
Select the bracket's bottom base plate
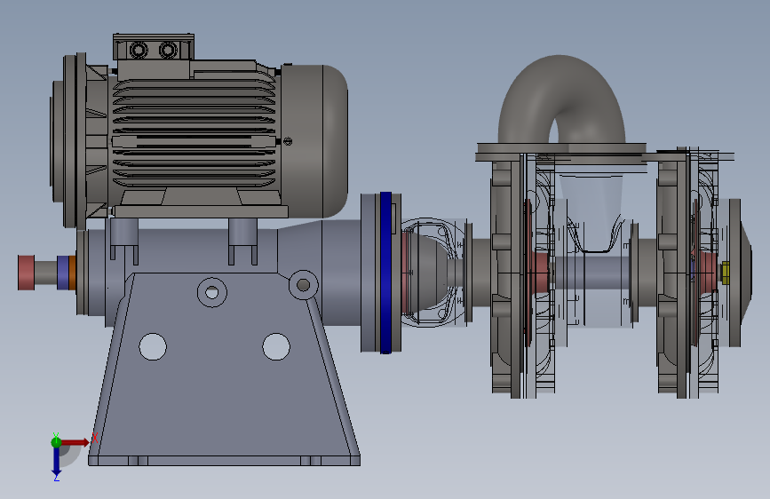coord(224,461)
